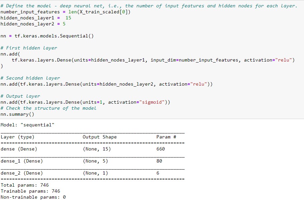304x200 pixels.
Task: Click the 'Total params: 746' line
Action: coord(25,185)
